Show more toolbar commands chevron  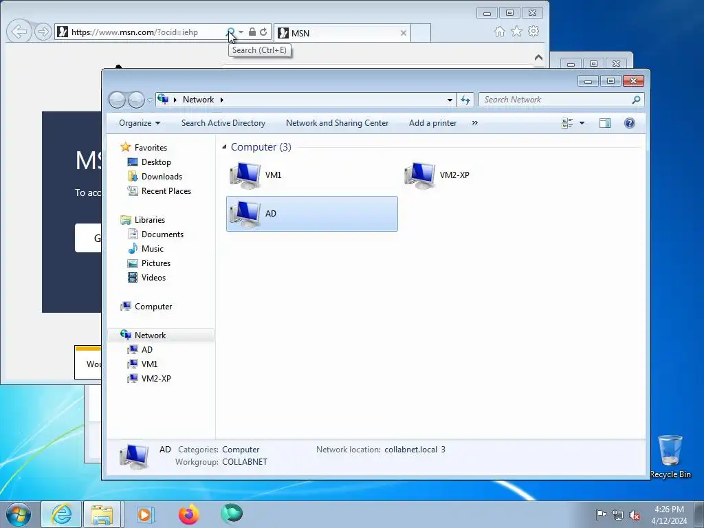(474, 123)
